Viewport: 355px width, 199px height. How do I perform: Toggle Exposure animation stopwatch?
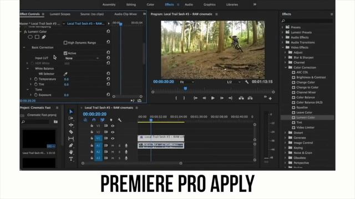click(35, 95)
